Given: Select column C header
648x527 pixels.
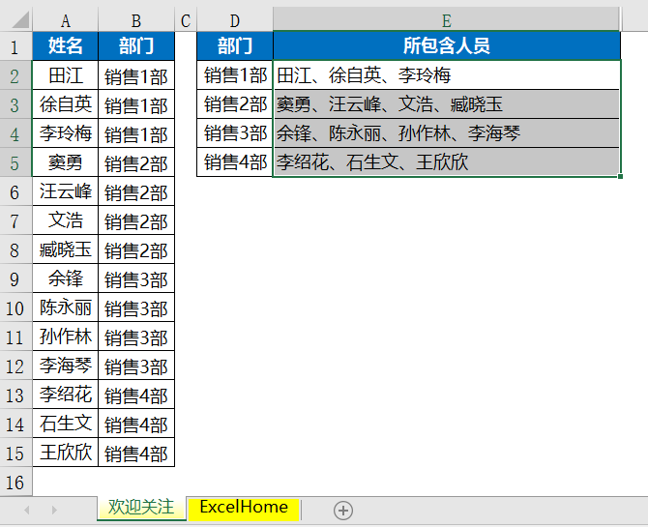Looking at the screenshot, I should coord(186,20).
